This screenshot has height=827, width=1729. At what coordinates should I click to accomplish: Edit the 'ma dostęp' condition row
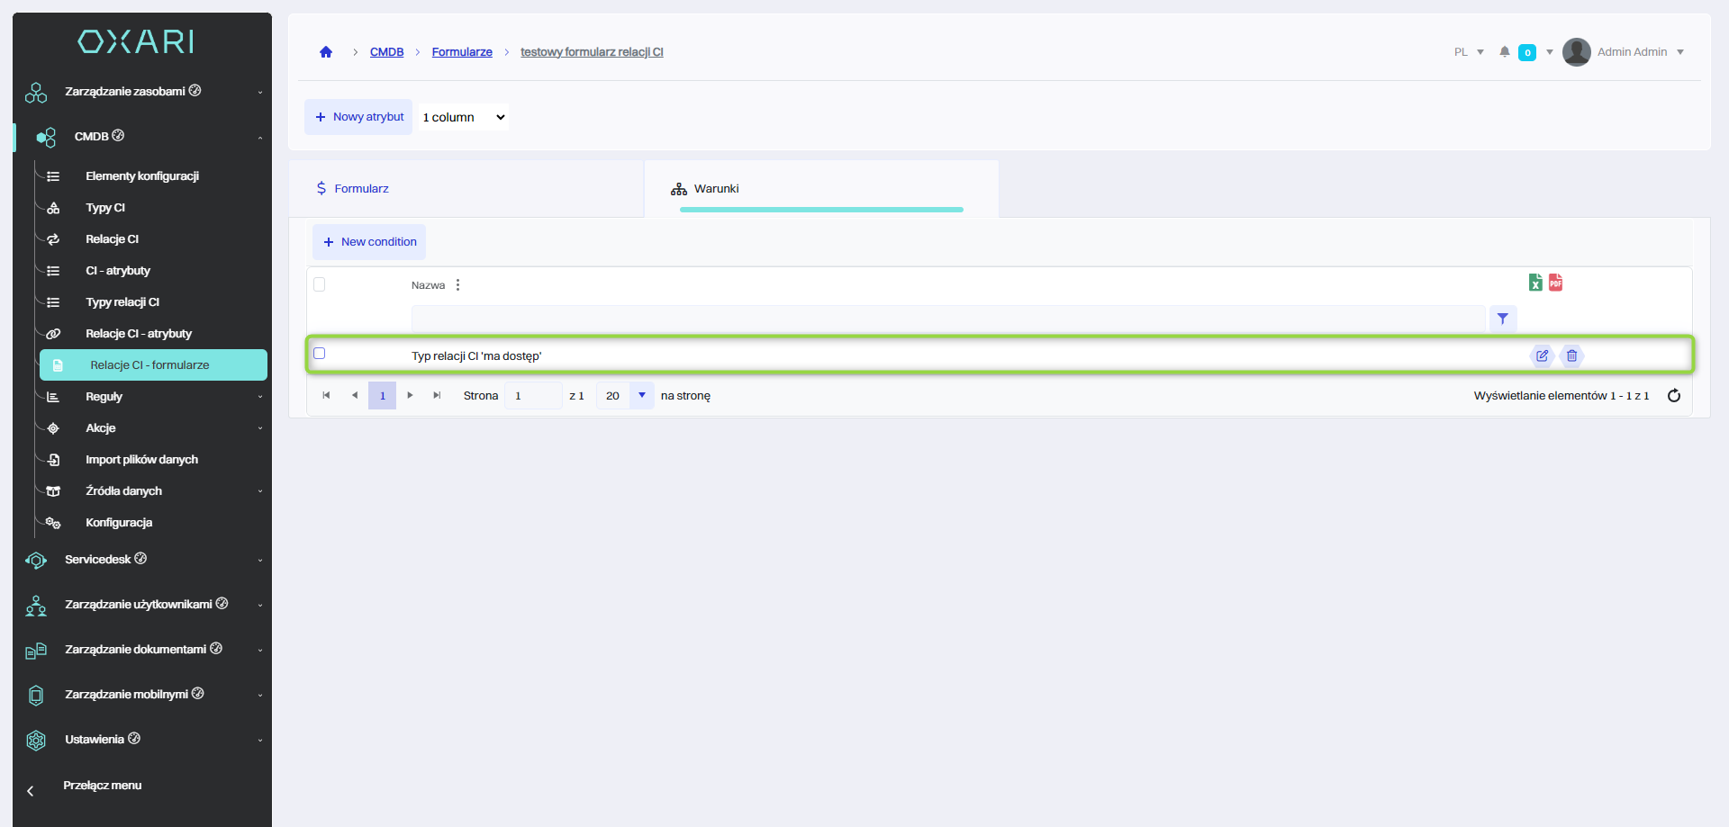pyautogui.click(x=1542, y=355)
